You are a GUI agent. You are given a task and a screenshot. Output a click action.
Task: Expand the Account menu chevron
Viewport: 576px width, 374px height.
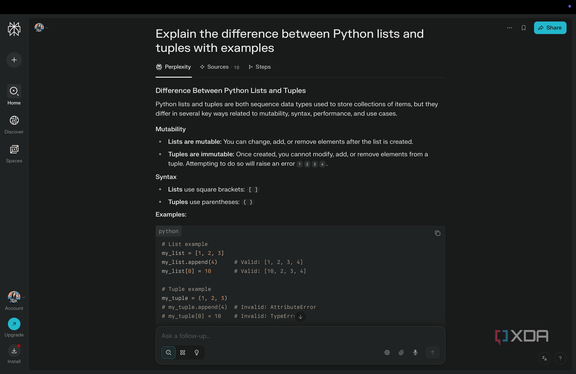coord(24,297)
